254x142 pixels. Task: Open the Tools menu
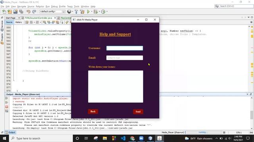click(x=77, y=6)
